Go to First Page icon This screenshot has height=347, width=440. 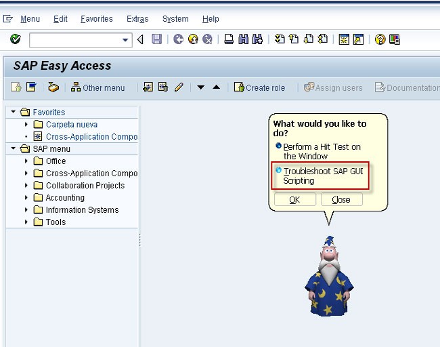(x=280, y=39)
